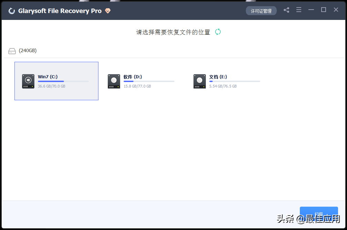Click the Glarysoft File Recovery Pro title text
347x230 pixels.
click(60, 11)
